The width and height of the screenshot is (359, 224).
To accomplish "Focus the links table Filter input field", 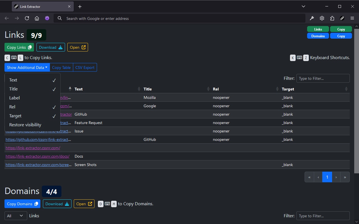I will pyautogui.click(x=323, y=78).
